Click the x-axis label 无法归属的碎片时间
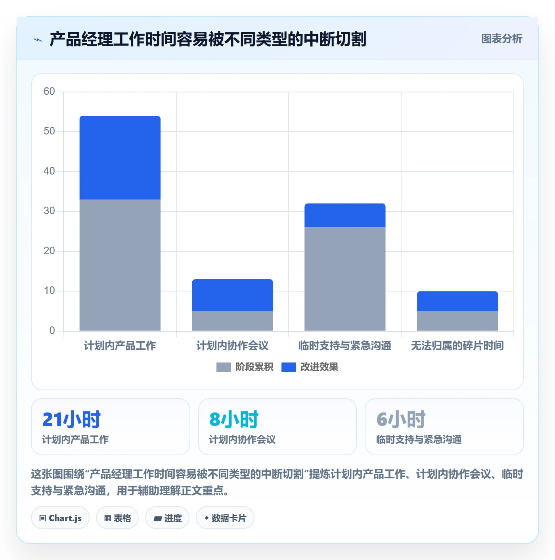 (457, 346)
